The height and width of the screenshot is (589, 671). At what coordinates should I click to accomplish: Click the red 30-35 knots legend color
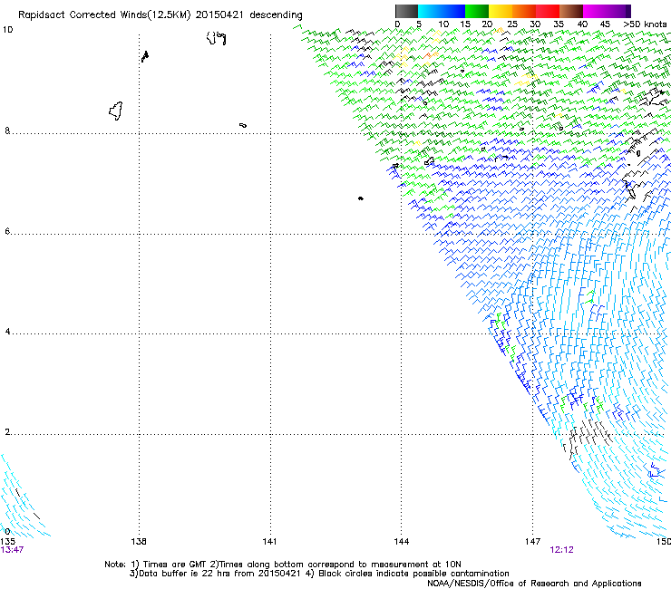coord(548,11)
